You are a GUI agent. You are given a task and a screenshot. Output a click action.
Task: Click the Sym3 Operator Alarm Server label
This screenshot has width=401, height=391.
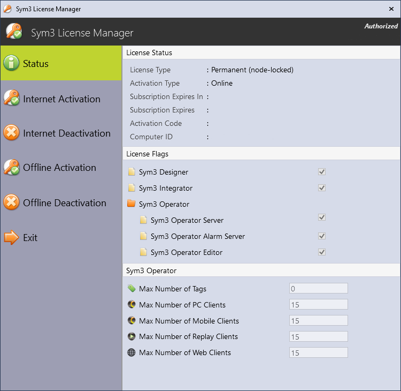pos(198,236)
